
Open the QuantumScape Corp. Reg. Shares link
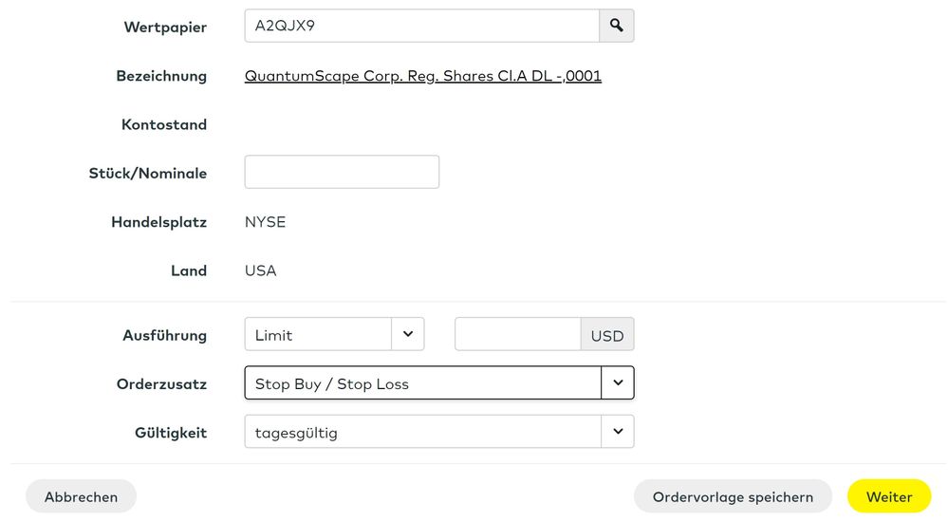click(x=422, y=76)
